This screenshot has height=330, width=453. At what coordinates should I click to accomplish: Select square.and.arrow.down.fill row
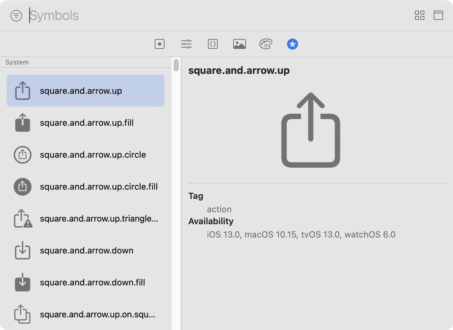coord(85,282)
